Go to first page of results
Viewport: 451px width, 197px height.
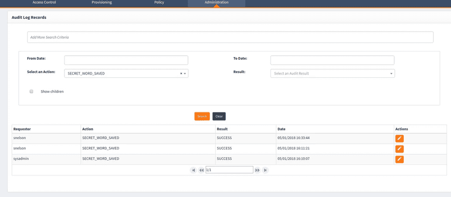click(193, 170)
